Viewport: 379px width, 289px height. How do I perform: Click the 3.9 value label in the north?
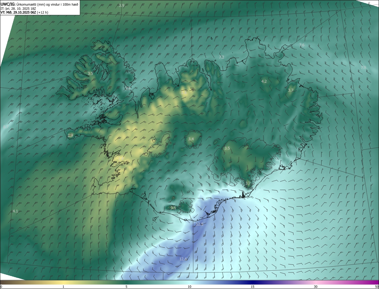121,5
